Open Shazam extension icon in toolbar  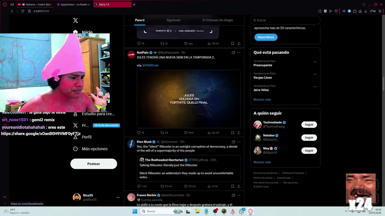pyautogui.click(x=349, y=11)
